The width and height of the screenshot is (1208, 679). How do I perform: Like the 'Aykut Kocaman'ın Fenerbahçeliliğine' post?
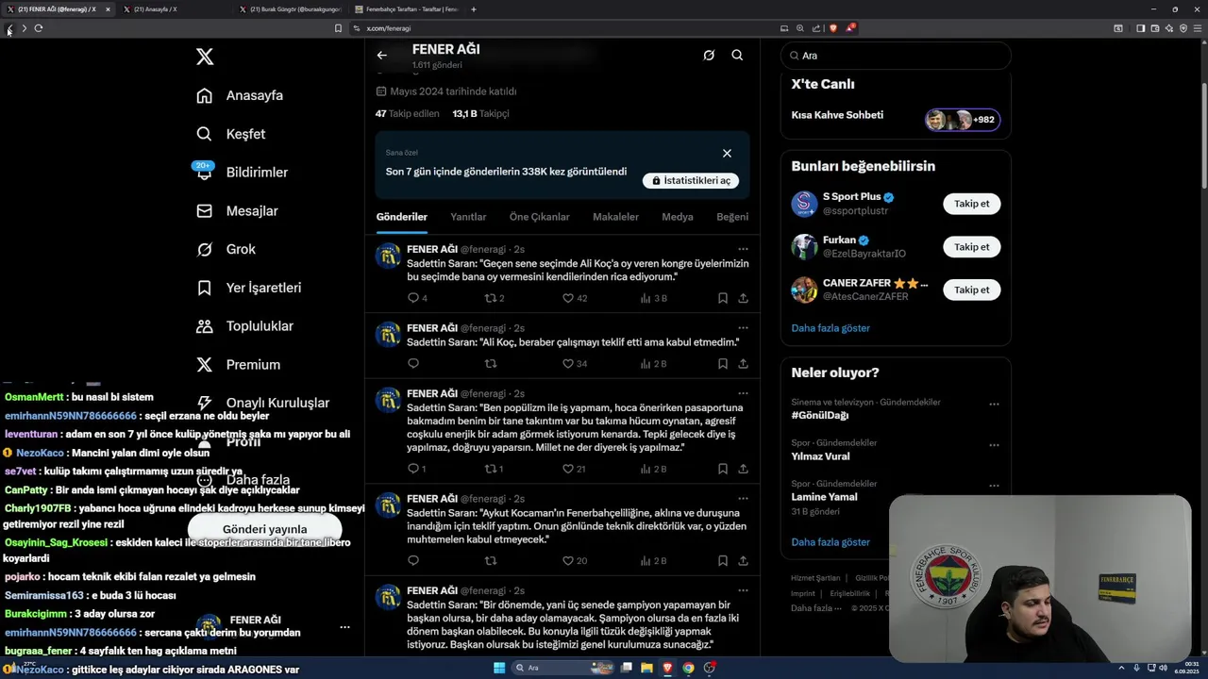[x=575, y=560]
